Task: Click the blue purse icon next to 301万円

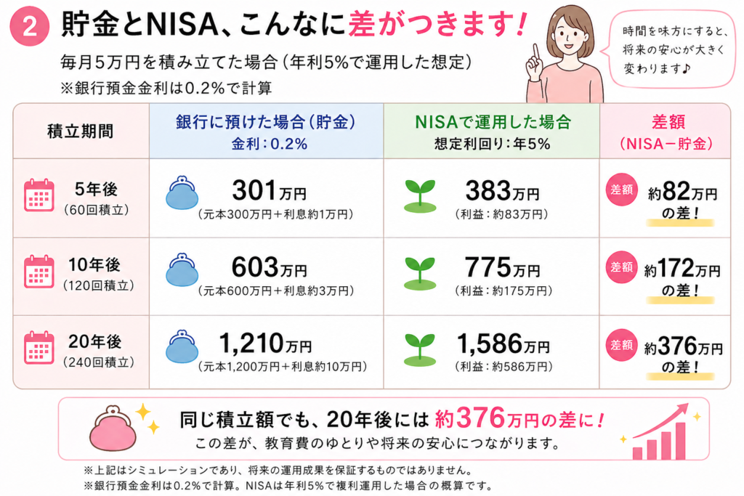Action: coord(182,195)
